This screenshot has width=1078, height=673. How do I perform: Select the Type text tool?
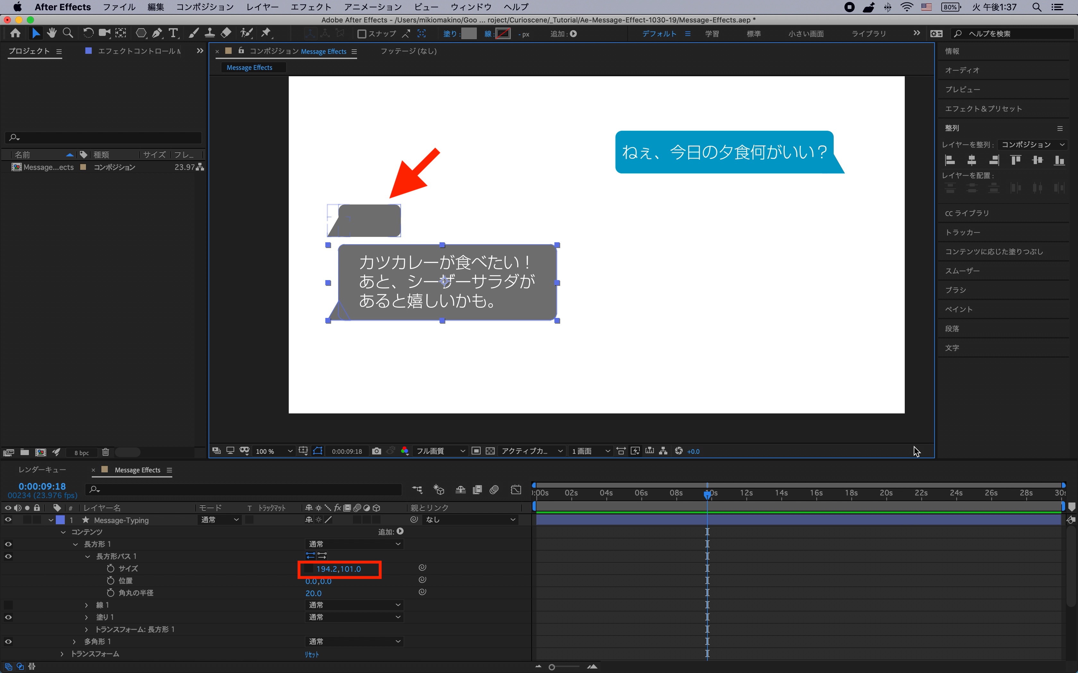173,33
